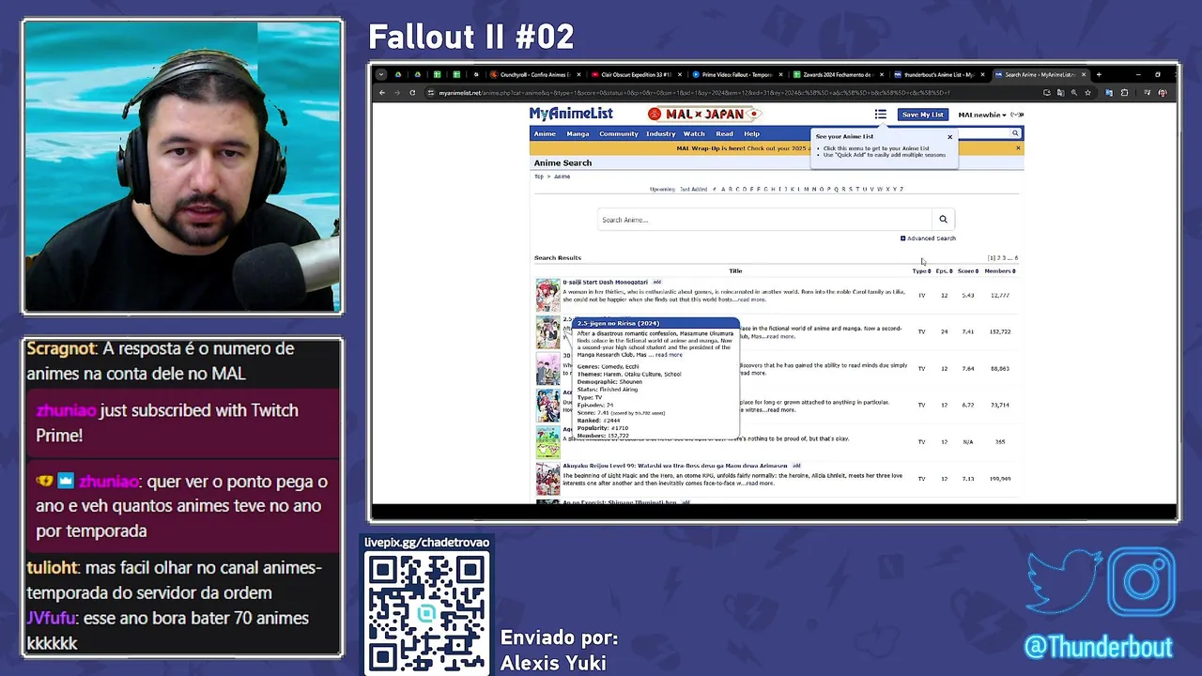Open a new browser tab with plus
Image resolution: width=1202 pixels, height=676 pixels.
(x=1099, y=74)
